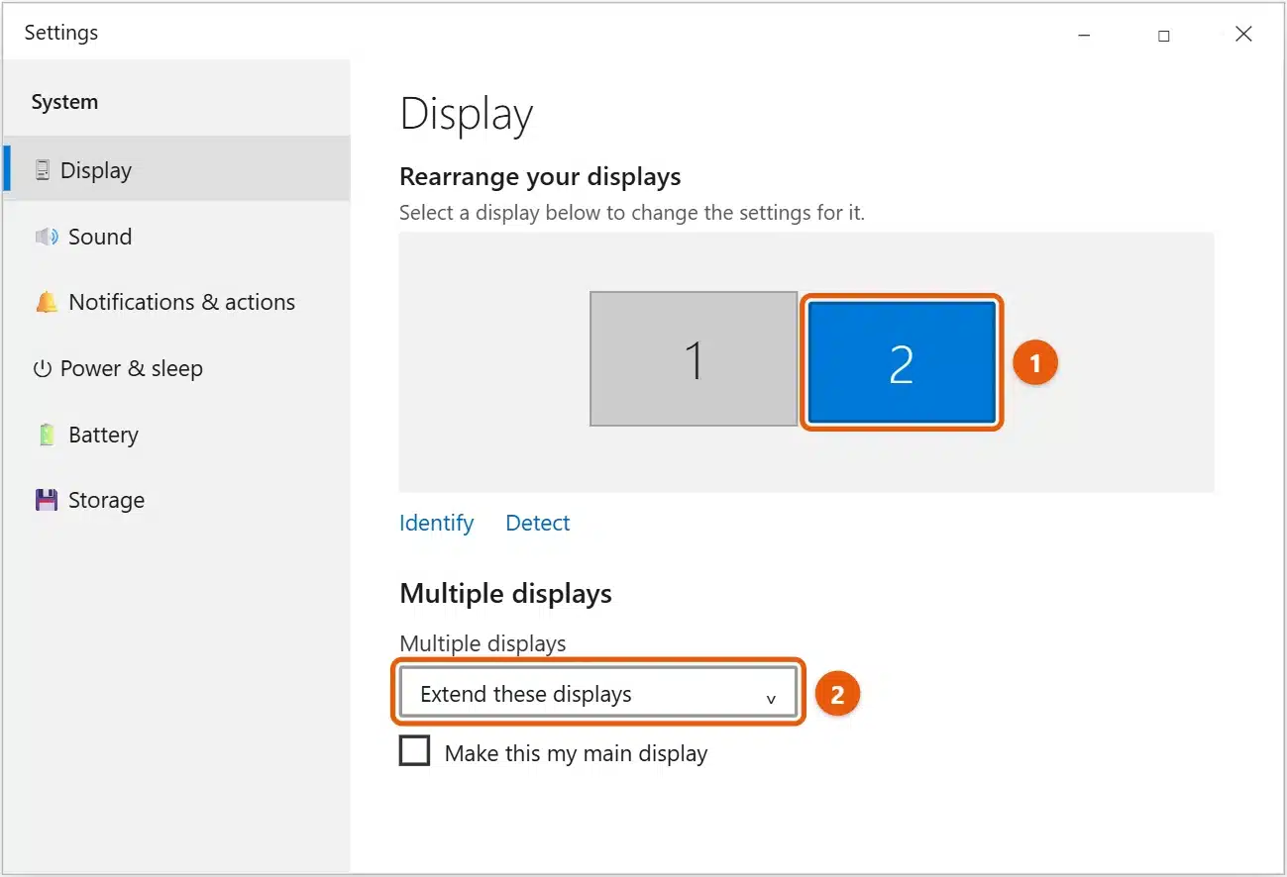Viewport: 1287px width, 877px height.
Task: Click the Power & sleep icon
Action: coord(42,369)
